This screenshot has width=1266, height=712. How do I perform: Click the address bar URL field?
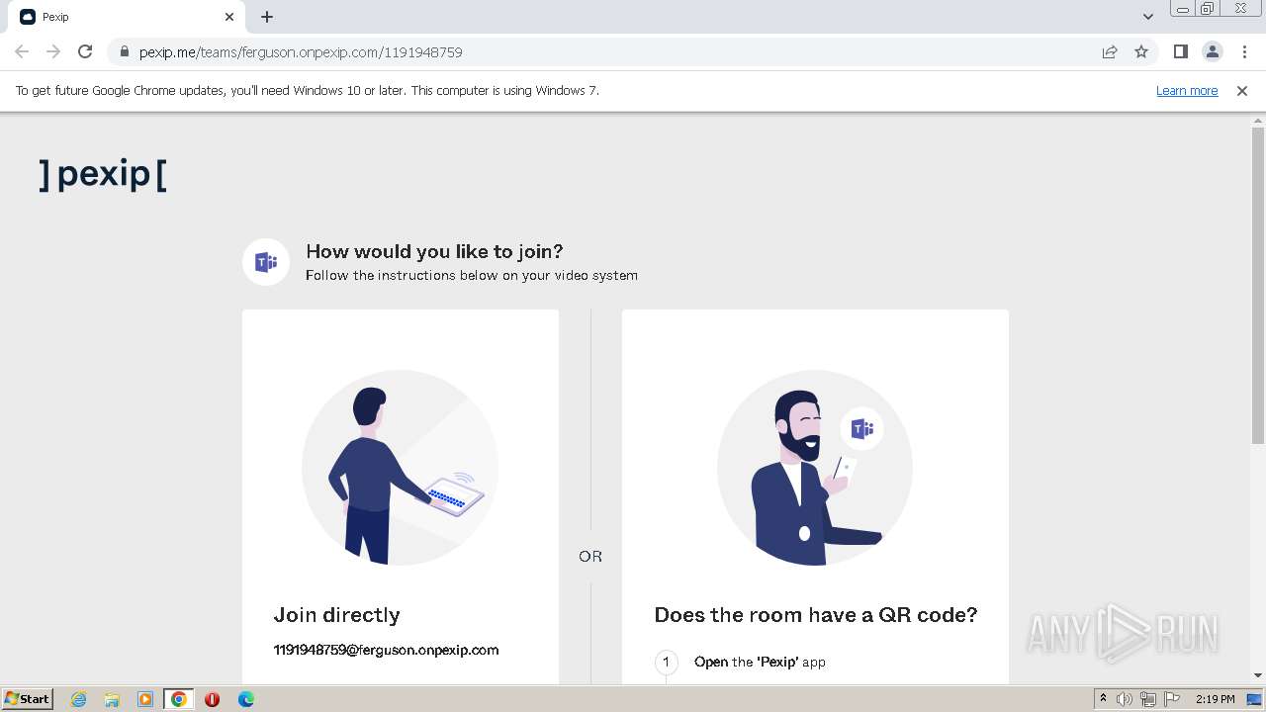[x=593, y=51]
